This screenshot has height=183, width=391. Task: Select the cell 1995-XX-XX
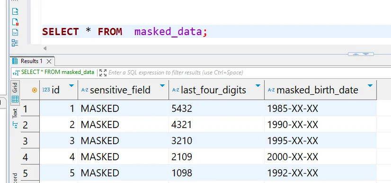pyautogui.click(x=320, y=140)
